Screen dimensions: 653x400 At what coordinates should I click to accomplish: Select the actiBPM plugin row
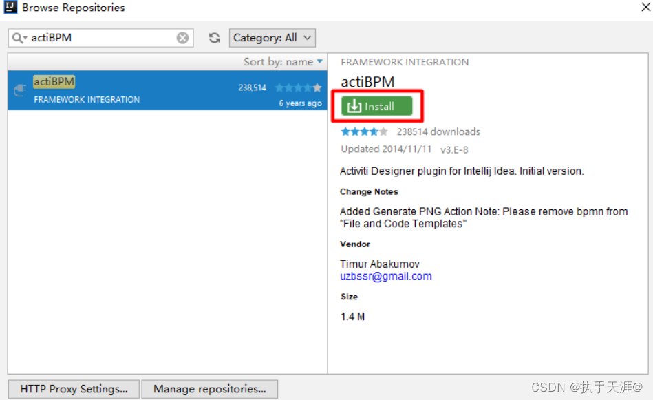point(167,90)
